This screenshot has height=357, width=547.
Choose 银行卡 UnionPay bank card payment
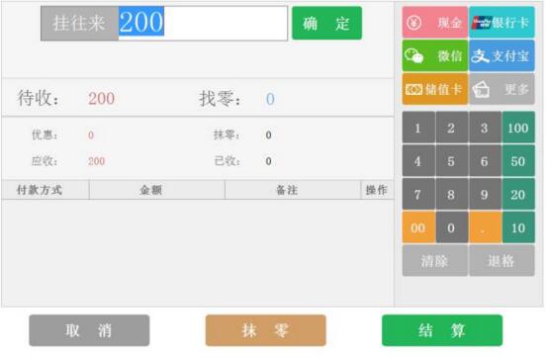pyautogui.click(x=501, y=23)
